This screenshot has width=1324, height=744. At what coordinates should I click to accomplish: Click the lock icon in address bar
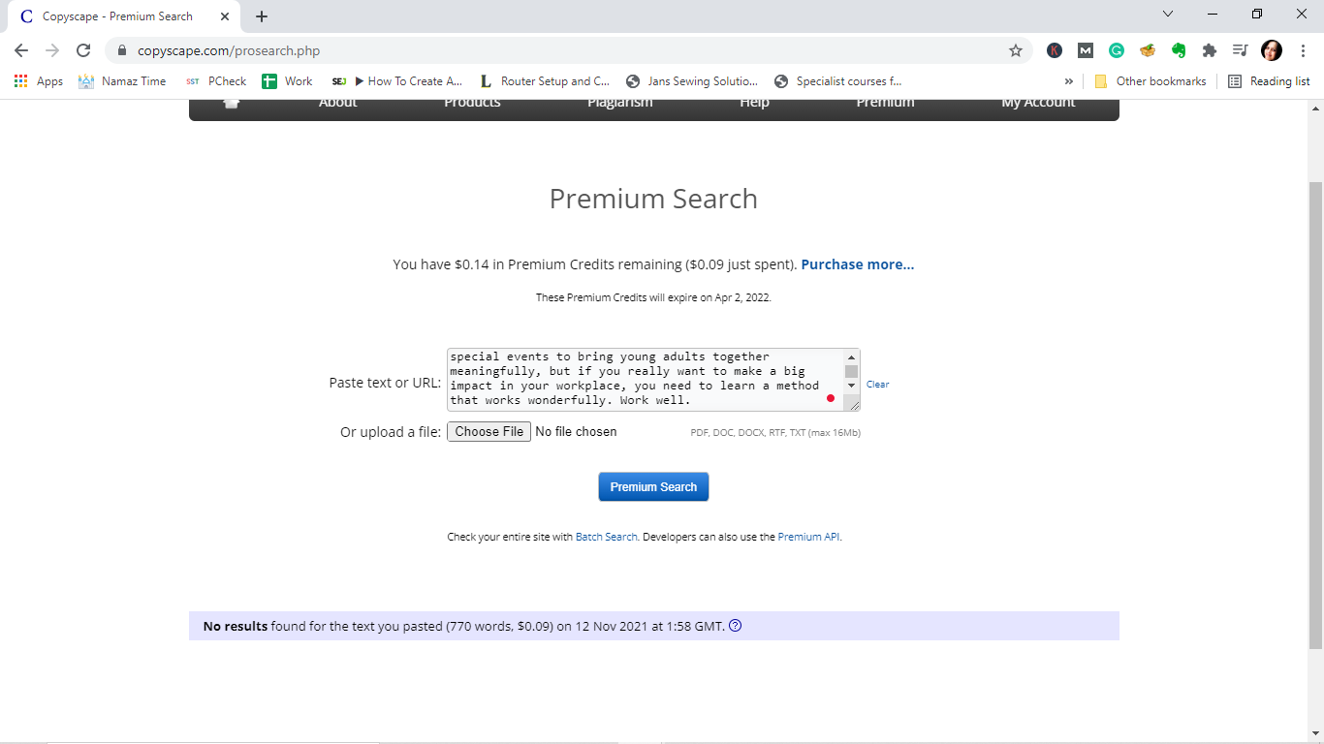pyautogui.click(x=122, y=50)
